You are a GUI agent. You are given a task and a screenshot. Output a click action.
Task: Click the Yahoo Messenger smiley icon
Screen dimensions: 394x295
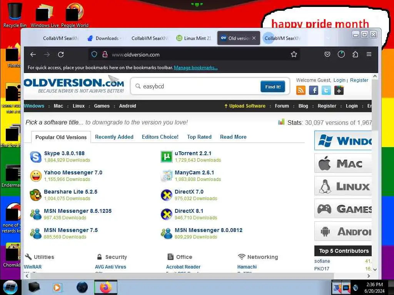pyautogui.click(x=36, y=176)
